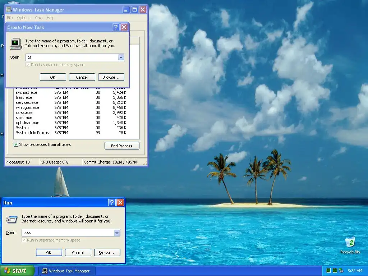
Task: Click the Task Manager resize grip corner
Action: tap(145, 163)
